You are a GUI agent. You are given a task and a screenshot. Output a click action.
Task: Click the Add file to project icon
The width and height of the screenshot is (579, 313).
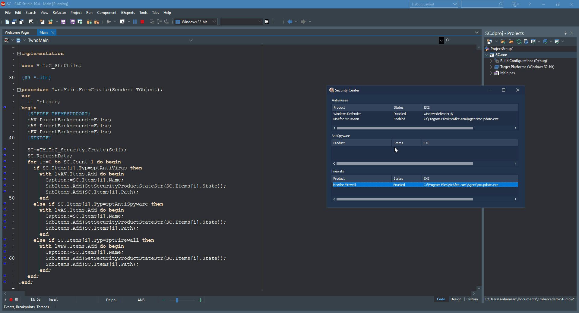[89, 22]
